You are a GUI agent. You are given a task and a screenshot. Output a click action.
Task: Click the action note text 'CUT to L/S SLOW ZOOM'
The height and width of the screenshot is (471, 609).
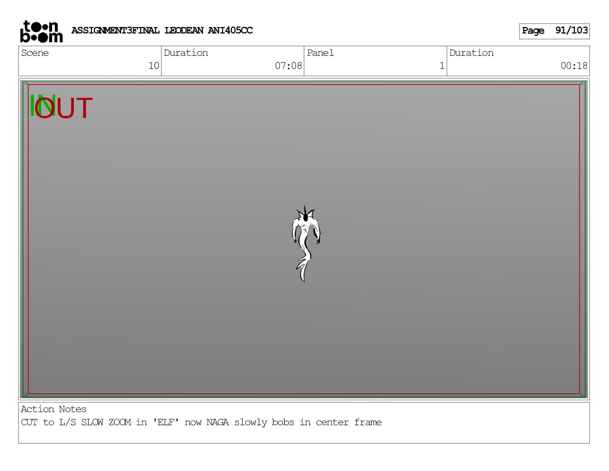coord(76,422)
